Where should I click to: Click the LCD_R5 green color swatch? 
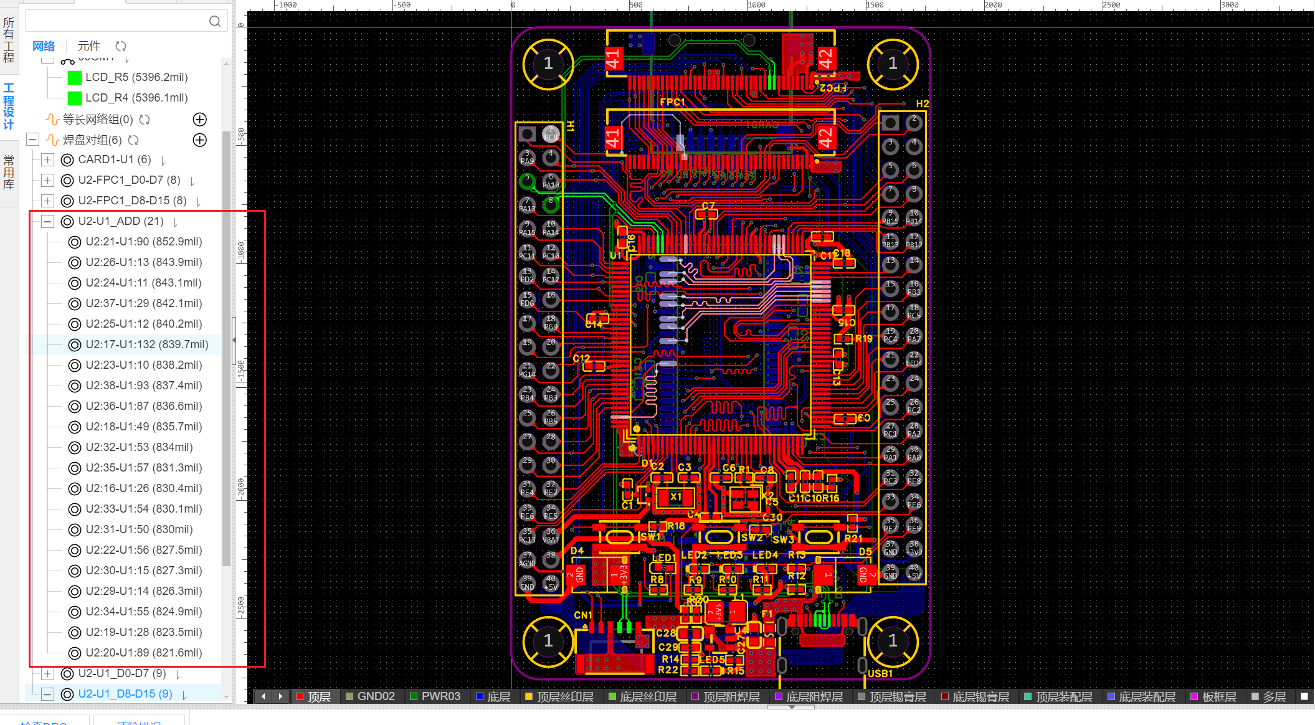pos(75,77)
